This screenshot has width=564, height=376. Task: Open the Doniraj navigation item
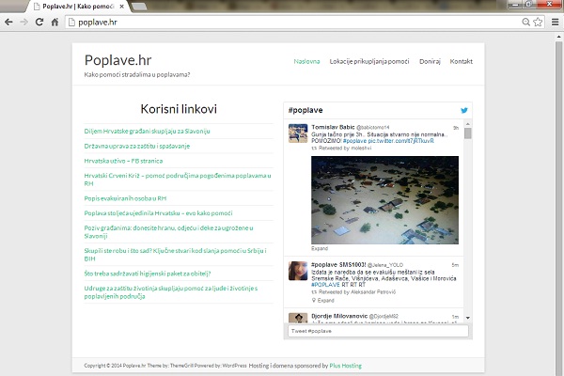tap(430, 61)
